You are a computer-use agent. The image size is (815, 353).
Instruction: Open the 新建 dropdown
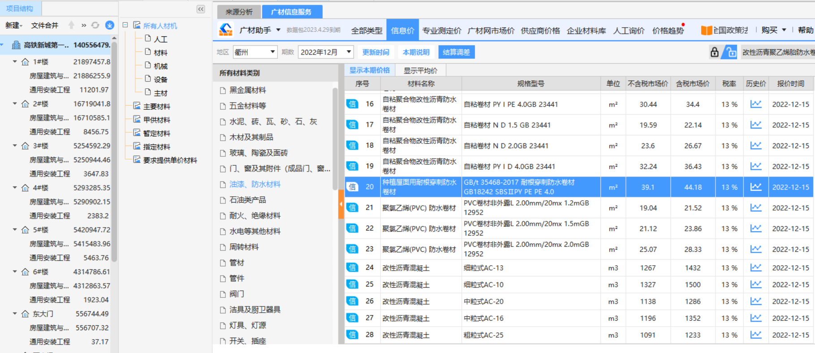(x=14, y=25)
